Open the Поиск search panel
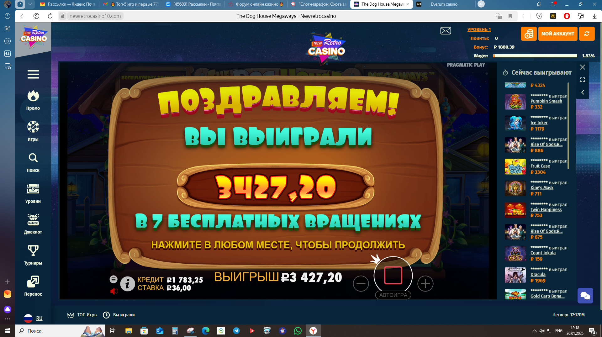This screenshot has height=337, width=602. tap(33, 162)
